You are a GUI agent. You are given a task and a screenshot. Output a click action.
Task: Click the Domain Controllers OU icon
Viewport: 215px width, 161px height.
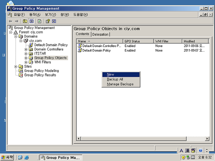pos(31,49)
